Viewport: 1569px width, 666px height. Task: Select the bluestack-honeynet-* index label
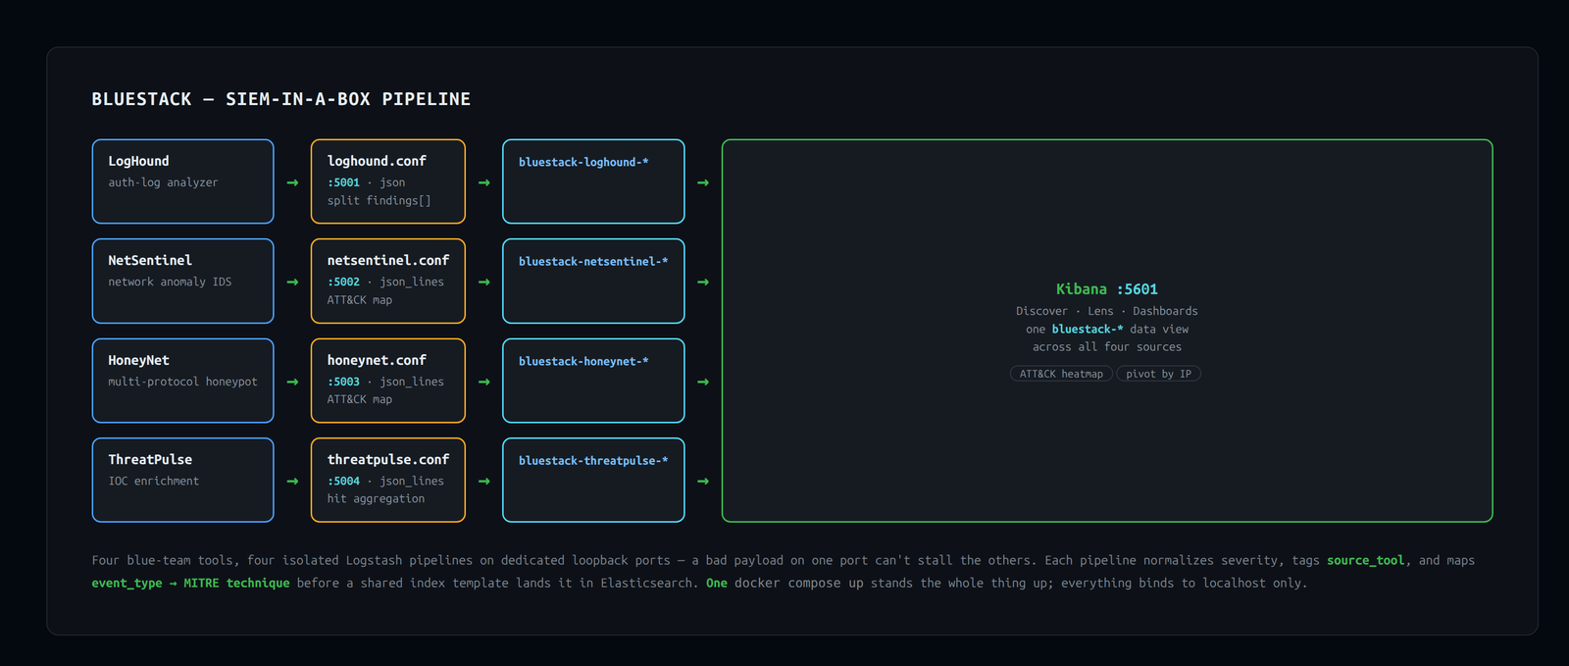click(x=583, y=361)
